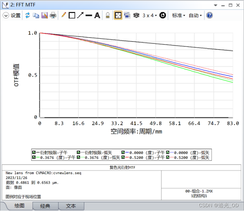This screenshot has height=211, width=244.
Task: Click the 83.0 x-axis tick label
Action: [x=233, y=123]
